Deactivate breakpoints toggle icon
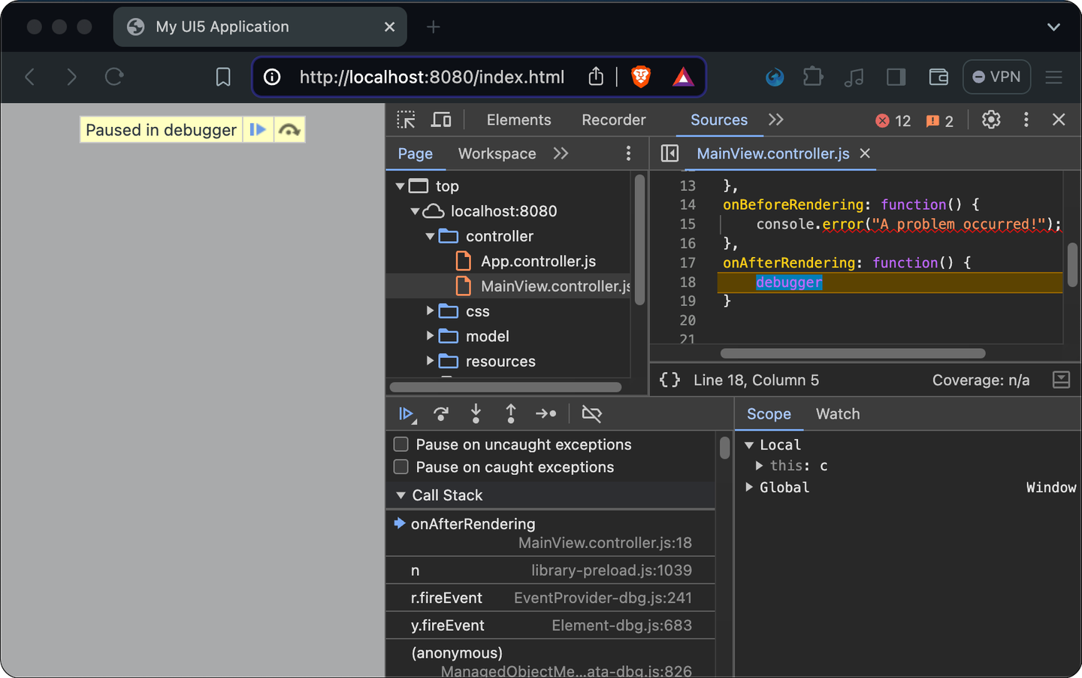Image resolution: width=1082 pixels, height=678 pixels. [x=591, y=413]
